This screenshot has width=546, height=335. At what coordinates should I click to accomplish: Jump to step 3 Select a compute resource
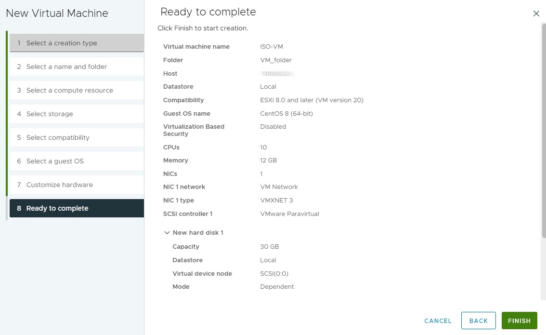77,90
